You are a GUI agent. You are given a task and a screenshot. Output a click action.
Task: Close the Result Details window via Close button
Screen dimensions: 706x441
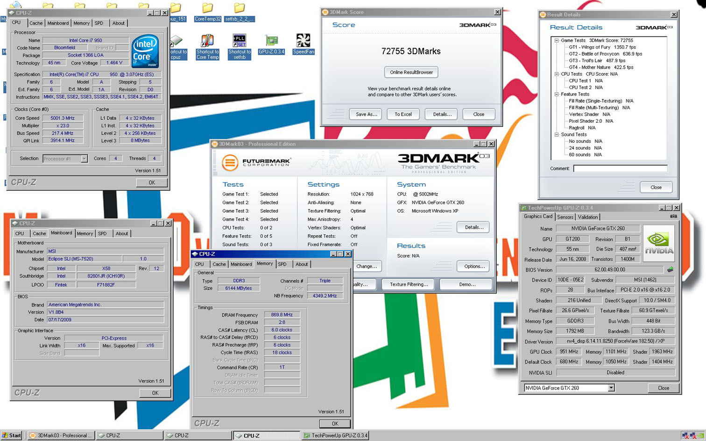coord(656,187)
